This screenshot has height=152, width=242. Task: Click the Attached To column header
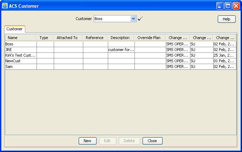(x=68, y=38)
